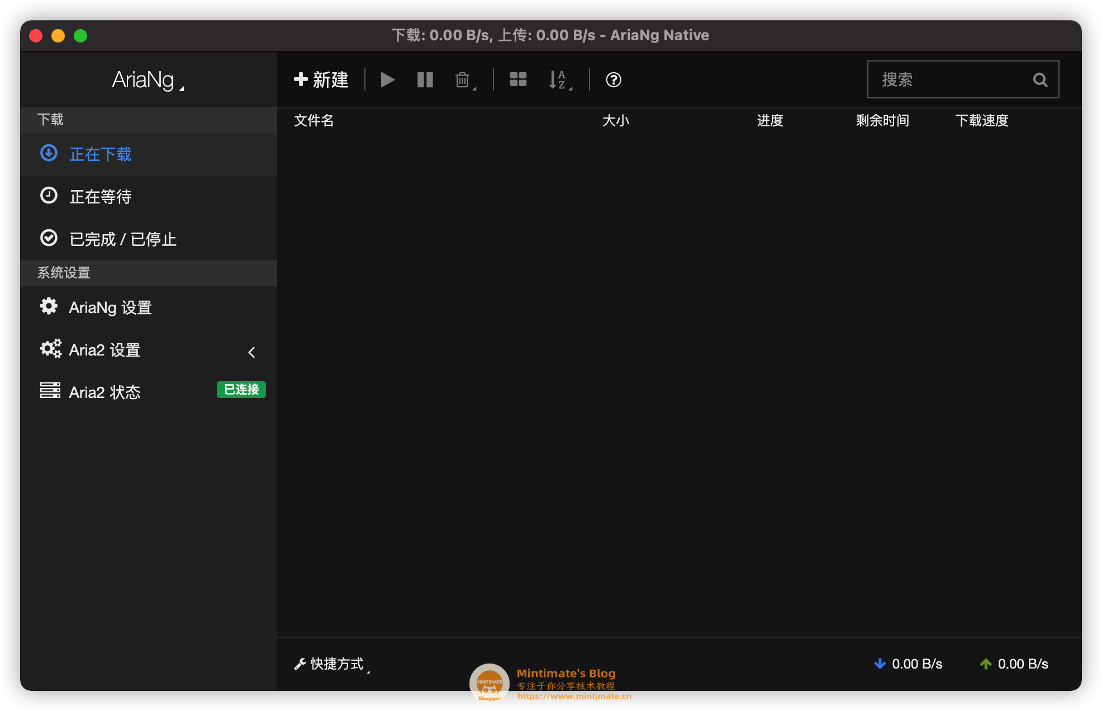The width and height of the screenshot is (1102, 711).
Task: Click the help question mark icon
Action: (x=613, y=80)
